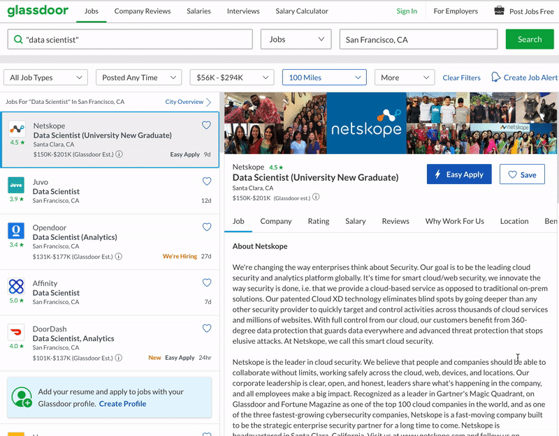Switch to the Why Work For Us tab

455,221
